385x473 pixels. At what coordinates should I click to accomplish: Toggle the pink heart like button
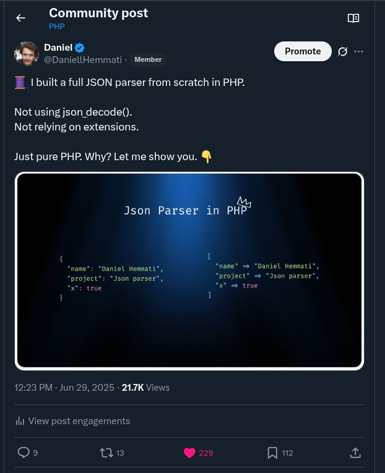tap(190, 453)
